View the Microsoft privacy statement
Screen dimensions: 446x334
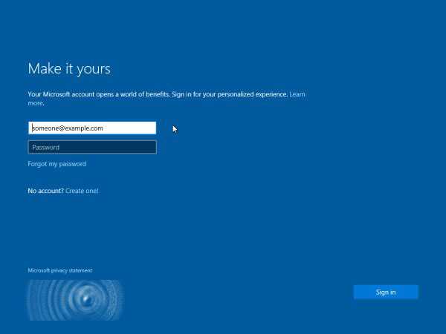pyautogui.click(x=60, y=270)
